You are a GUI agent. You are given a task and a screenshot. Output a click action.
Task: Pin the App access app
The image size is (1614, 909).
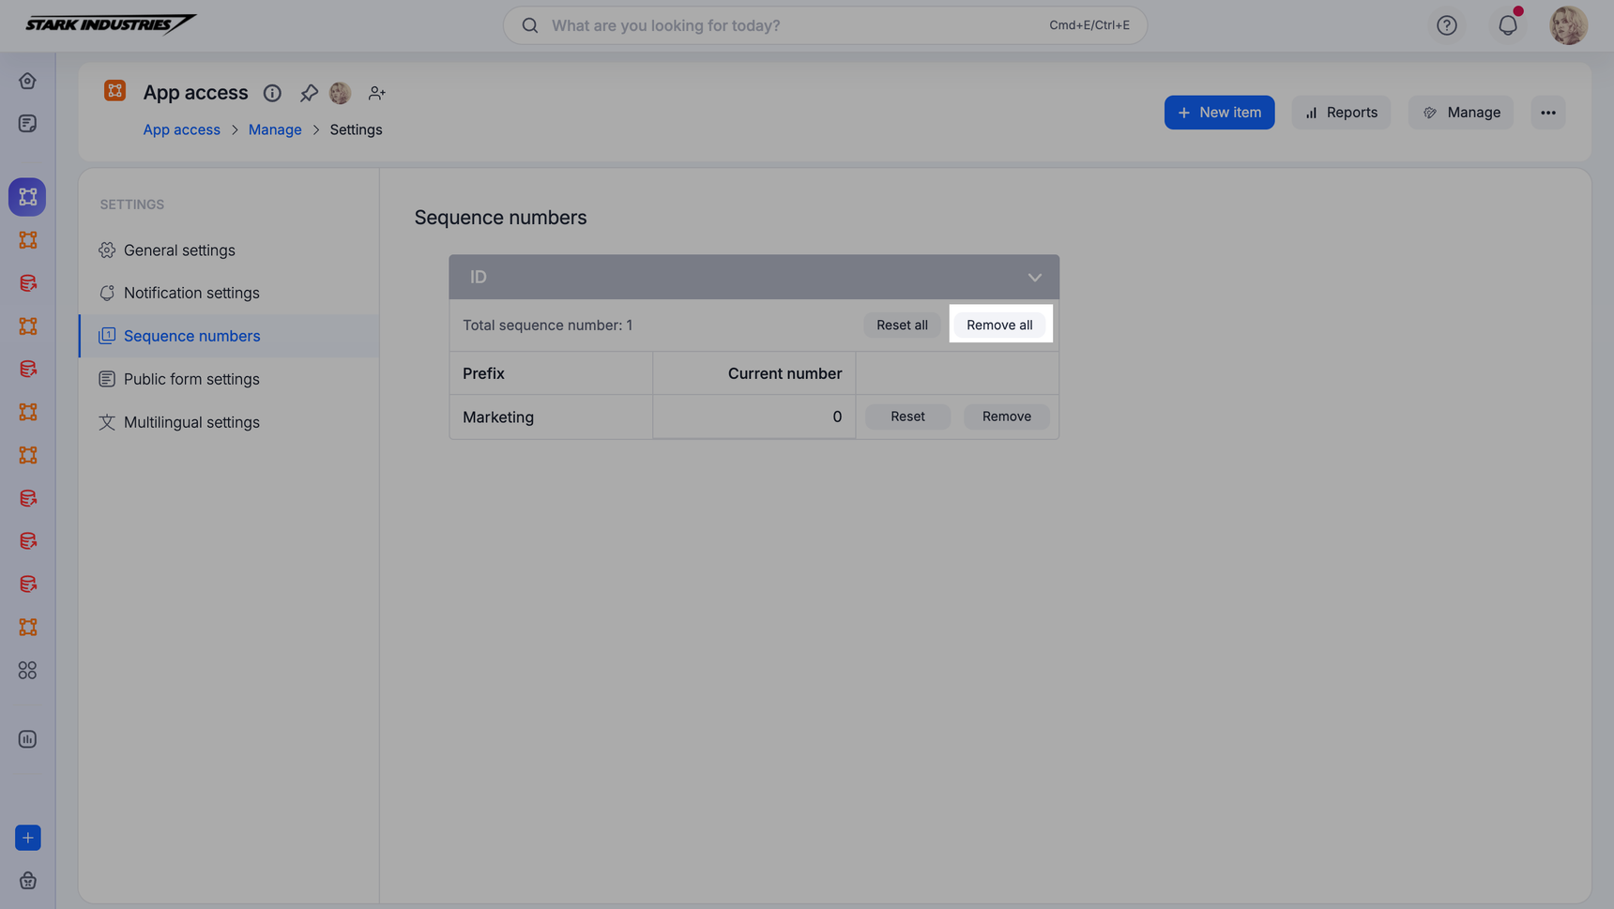click(309, 93)
